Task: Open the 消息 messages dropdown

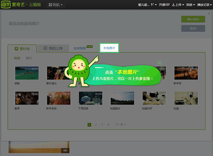Action: (190, 5)
